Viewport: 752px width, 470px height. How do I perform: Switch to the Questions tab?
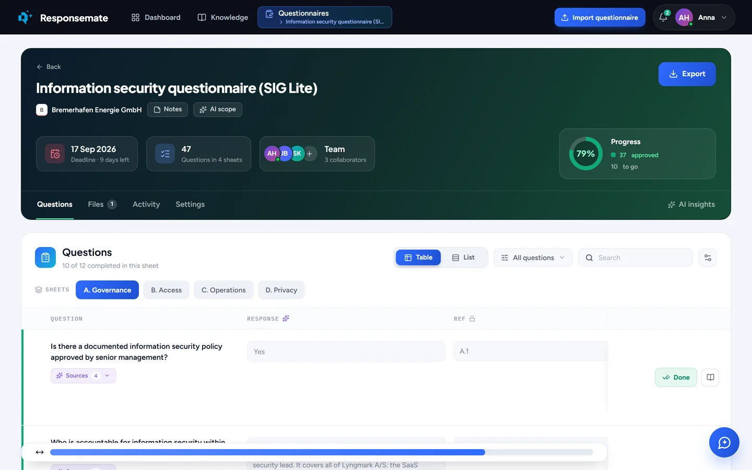tap(55, 204)
